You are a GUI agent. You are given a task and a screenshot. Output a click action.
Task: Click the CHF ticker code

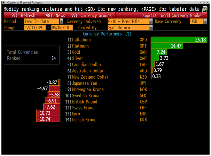pyautogui.click(x=143, y=108)
